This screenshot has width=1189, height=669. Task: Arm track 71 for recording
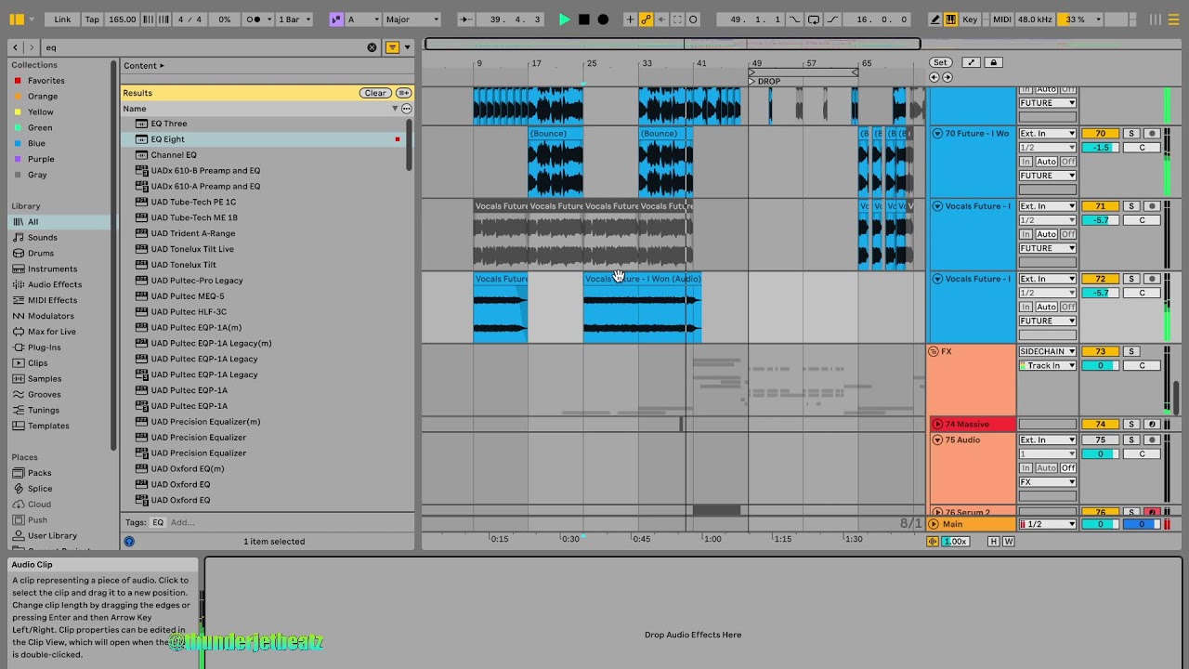pyautogui.click(x=1152, y=206)
